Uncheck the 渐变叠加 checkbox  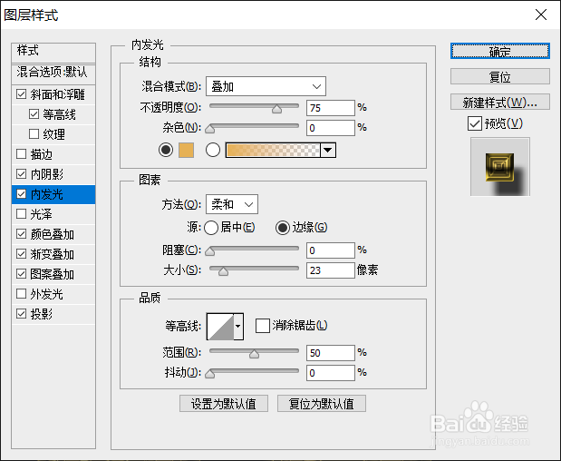[x=22, y=254]
